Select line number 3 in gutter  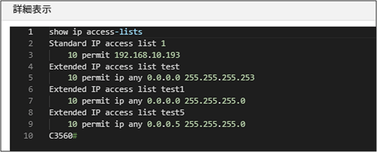31,55
